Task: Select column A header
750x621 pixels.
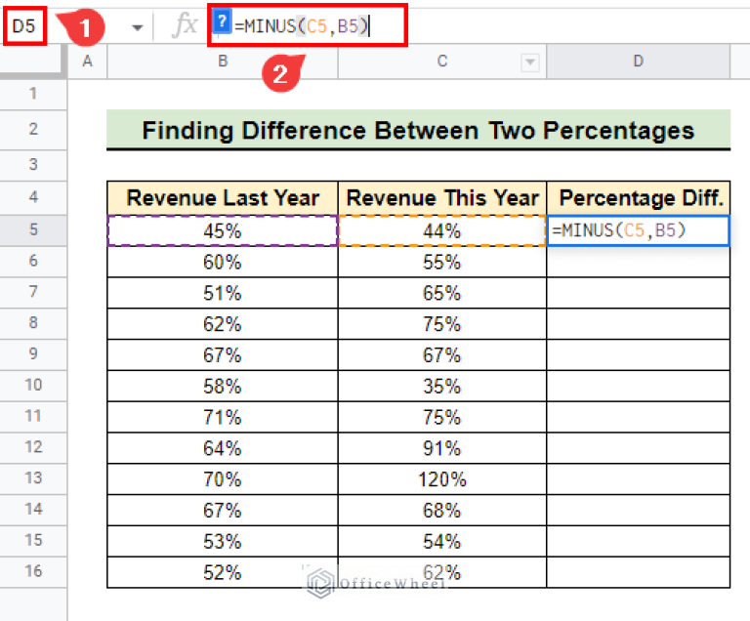Action: 87,62
